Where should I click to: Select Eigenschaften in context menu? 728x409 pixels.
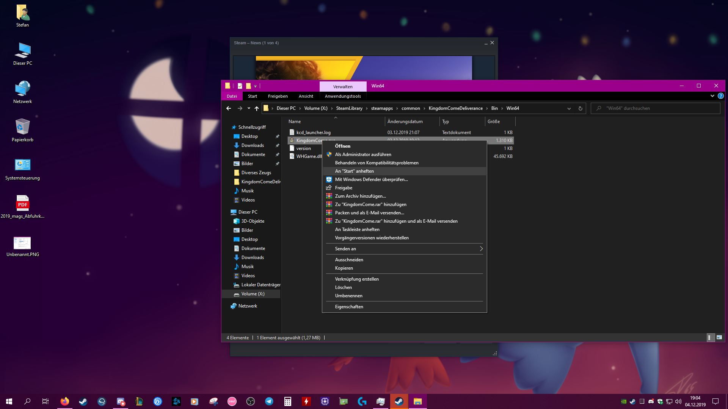349,307
